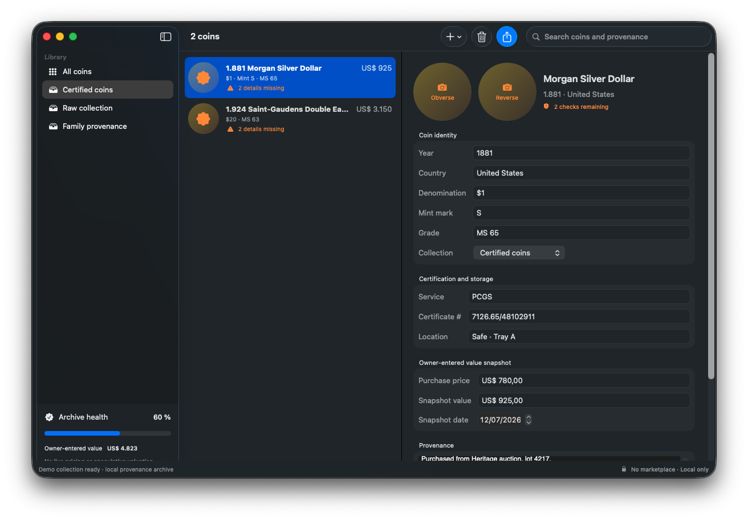The height and width of the screenshot is (520, 748).
Task: Click the green zoom window button
Action: click(73, 36)
